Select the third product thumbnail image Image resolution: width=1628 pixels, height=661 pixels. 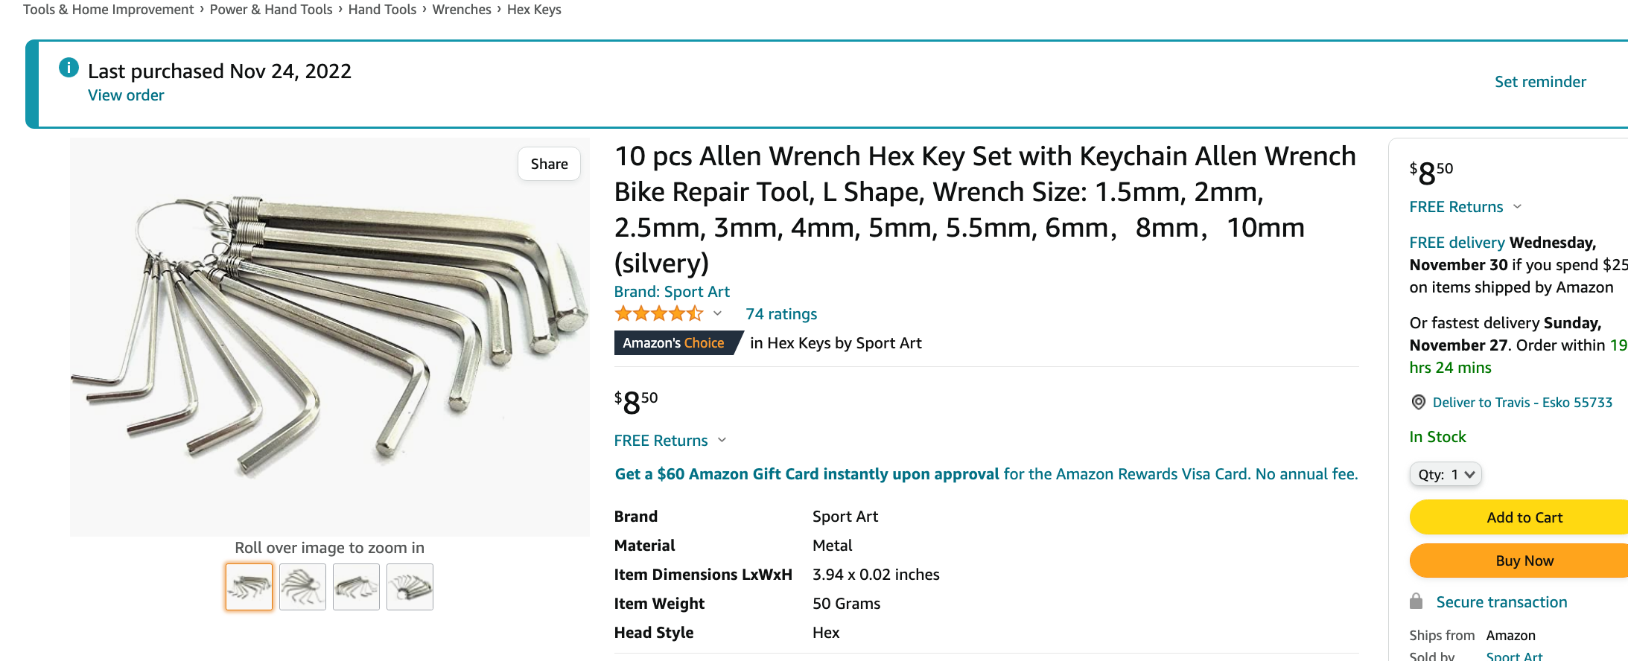point(356,587)
